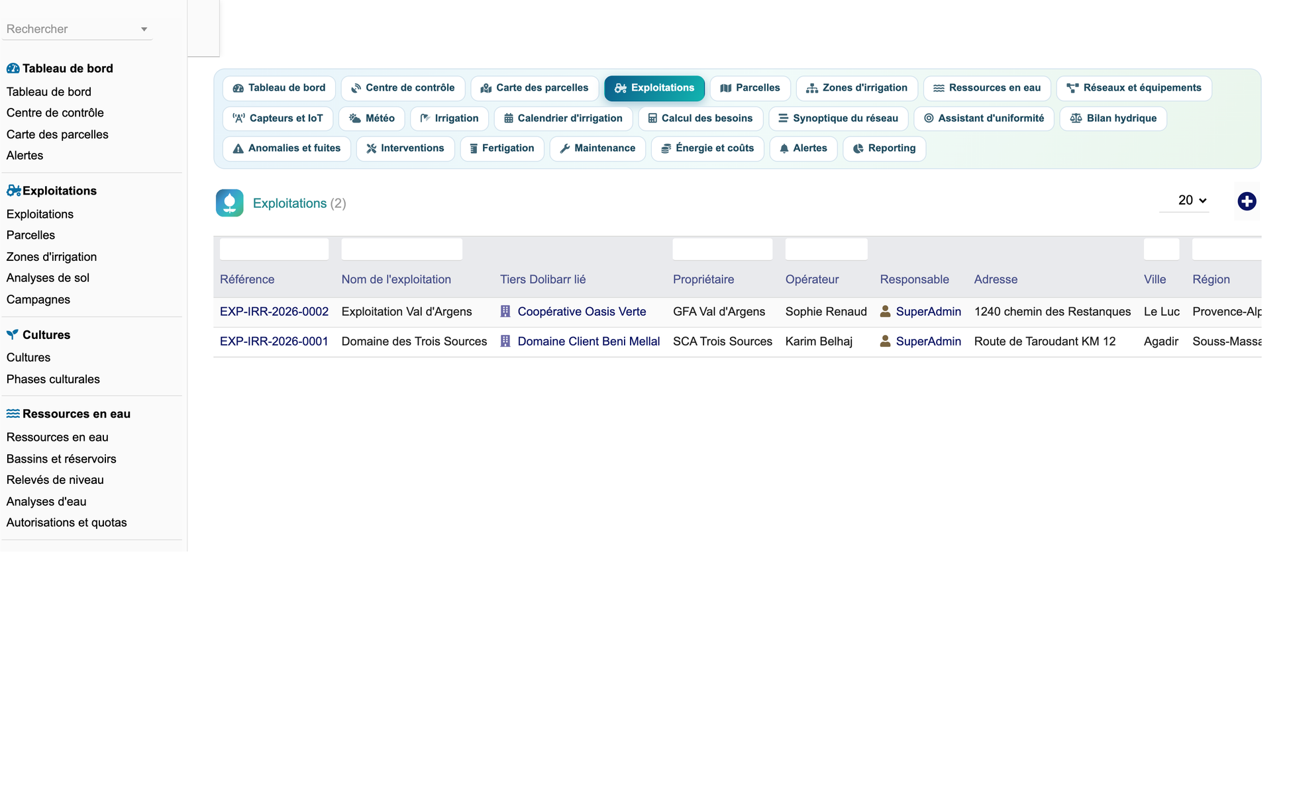Click the Opérateur filter input field
Viewport: 1289px width, 797px height.
click(x=826, y=249)
